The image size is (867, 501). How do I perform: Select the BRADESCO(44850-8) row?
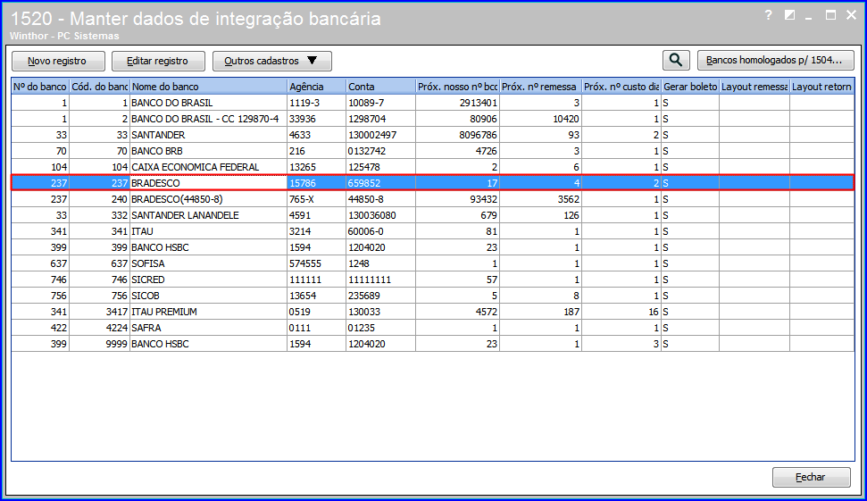[433, 199]
